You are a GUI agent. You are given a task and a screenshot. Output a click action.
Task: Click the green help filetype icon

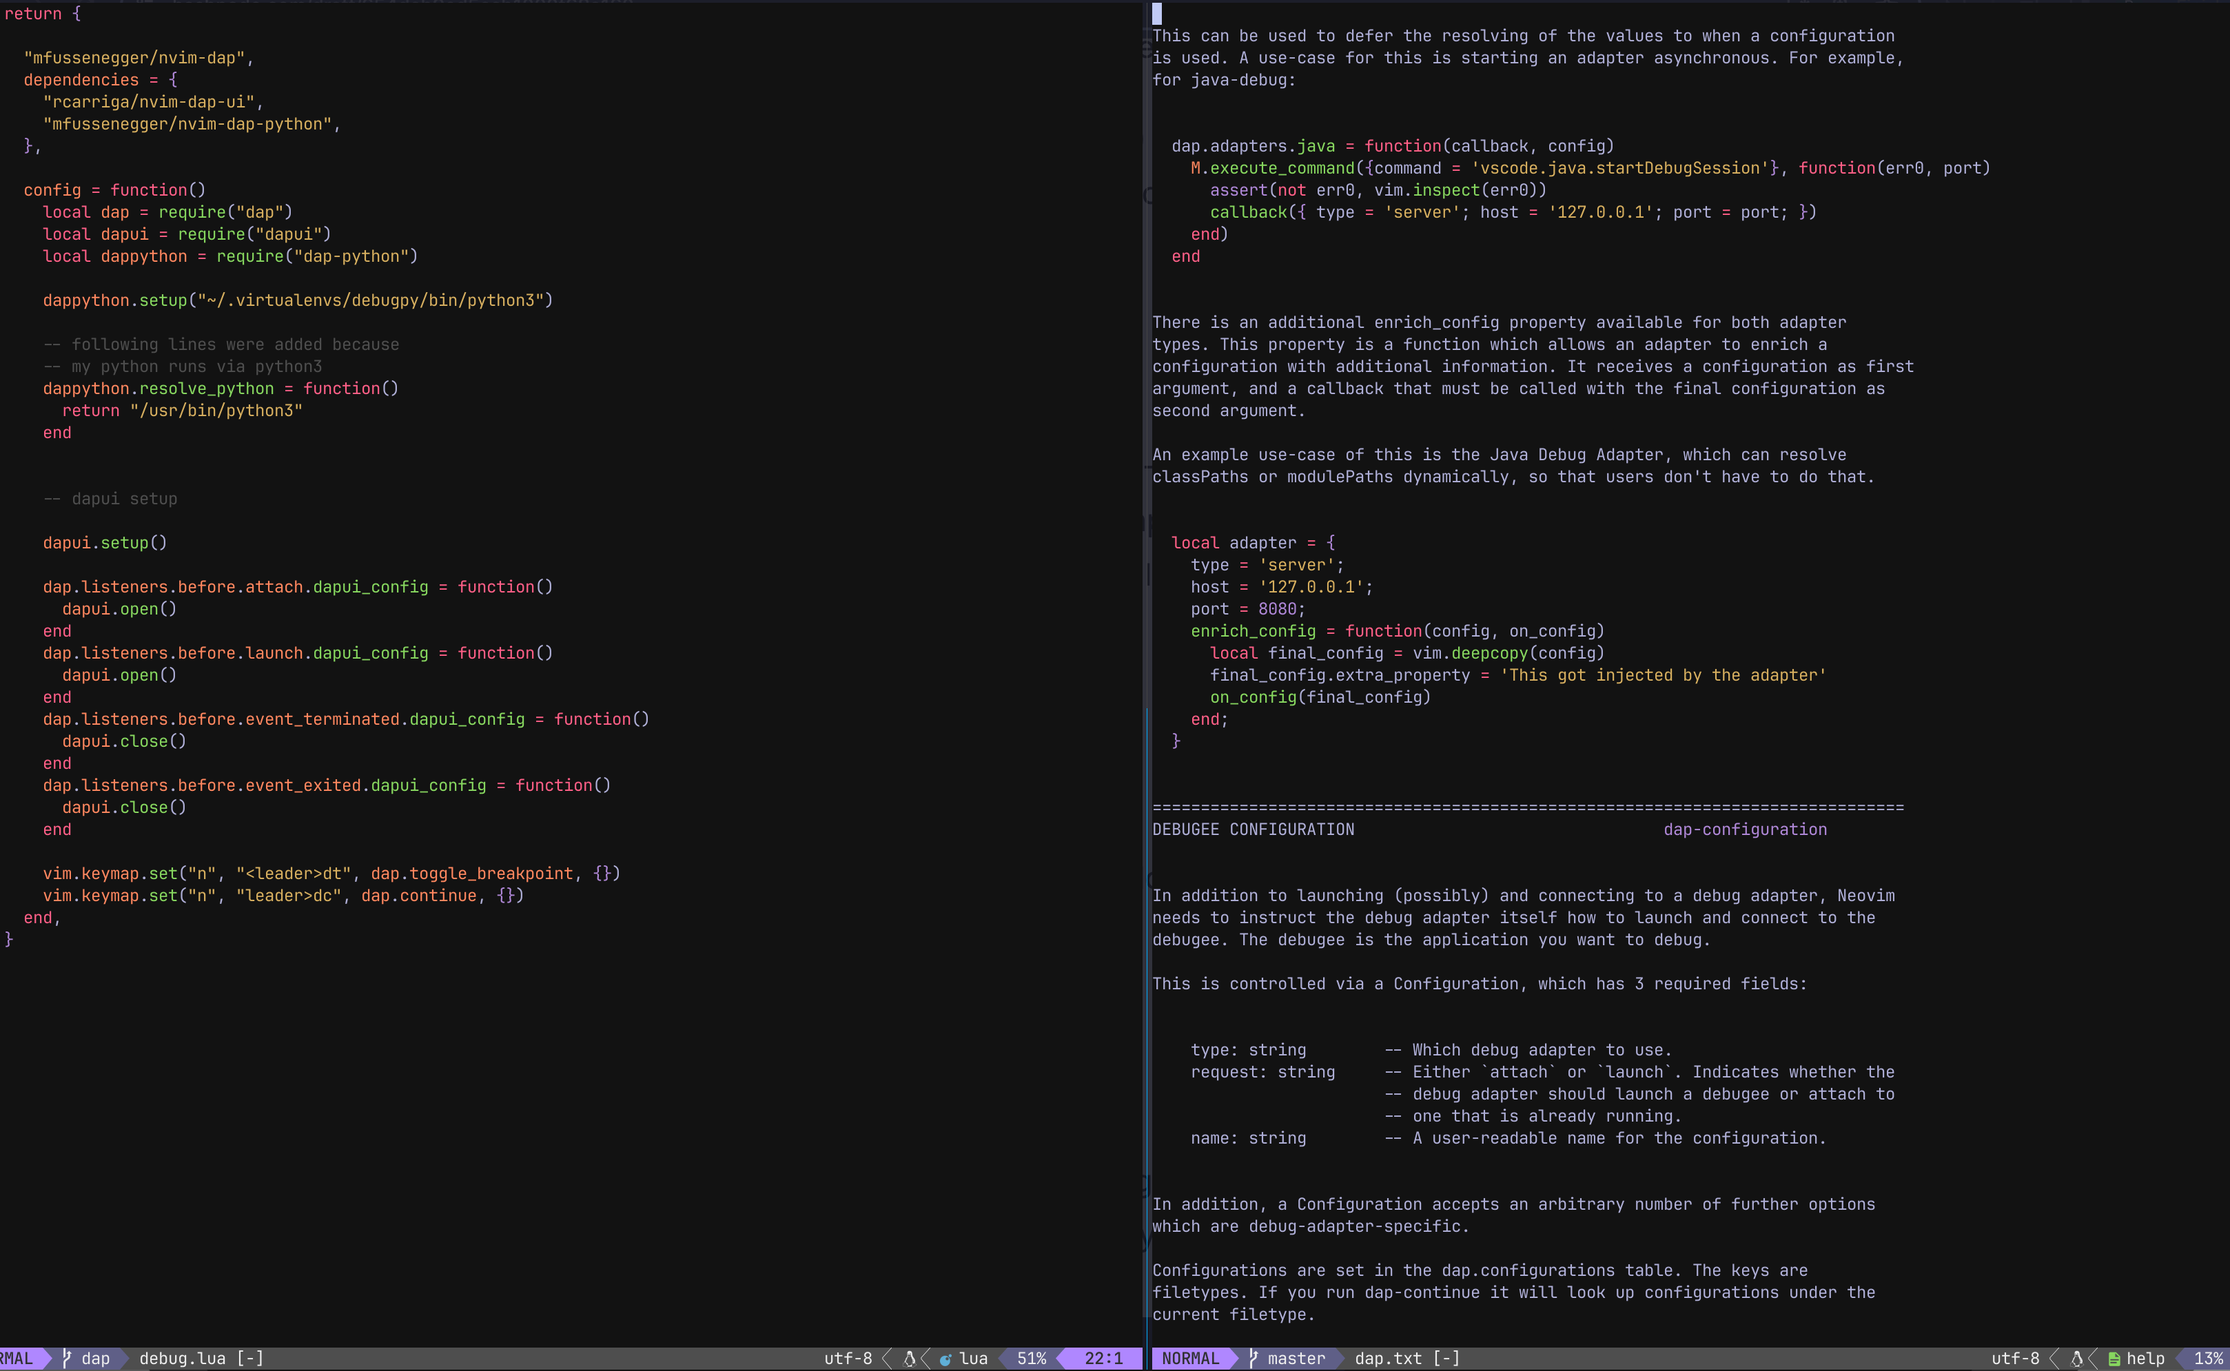tap(2114, 1359)
